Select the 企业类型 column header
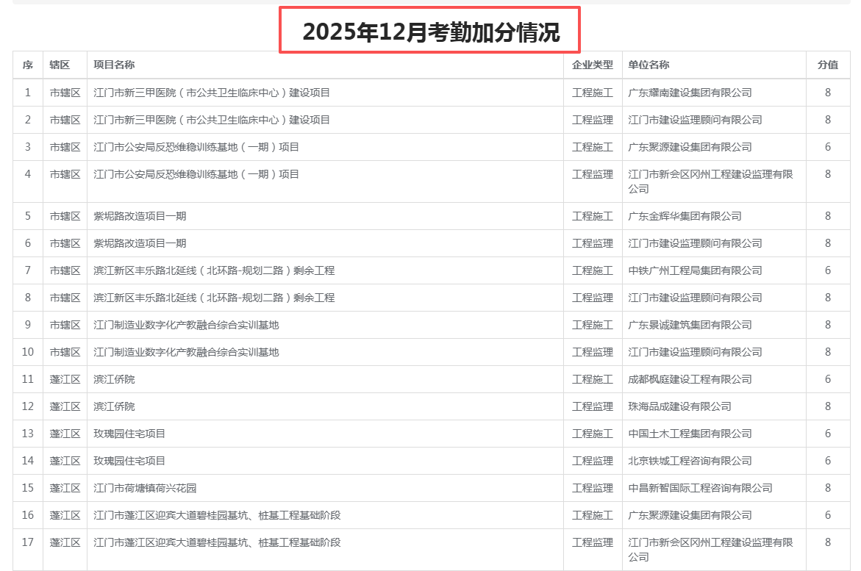The width and height of the screenshot is (861, 571). [592, 65]
